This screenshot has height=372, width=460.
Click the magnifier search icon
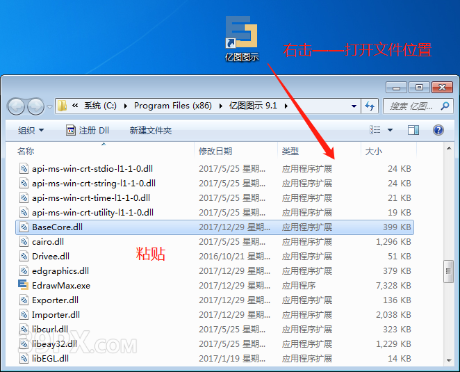[x=445, y=106]
